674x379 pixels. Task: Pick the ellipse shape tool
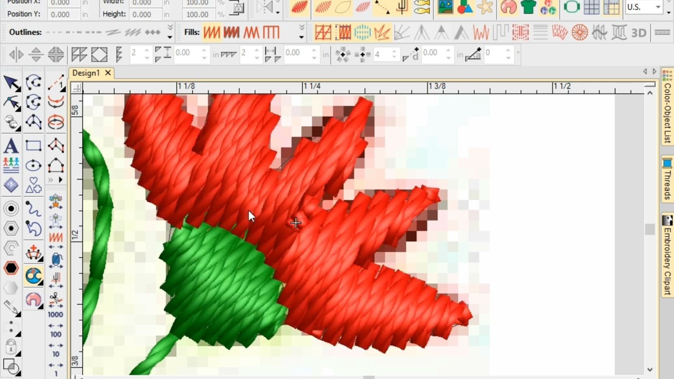coord(33,166)
